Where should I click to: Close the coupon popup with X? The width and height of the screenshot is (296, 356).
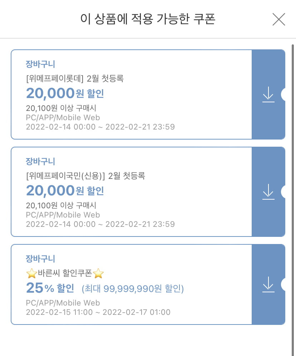pos(278,19)
